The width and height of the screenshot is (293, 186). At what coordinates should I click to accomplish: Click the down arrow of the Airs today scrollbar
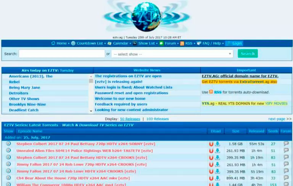coord(91,111)
